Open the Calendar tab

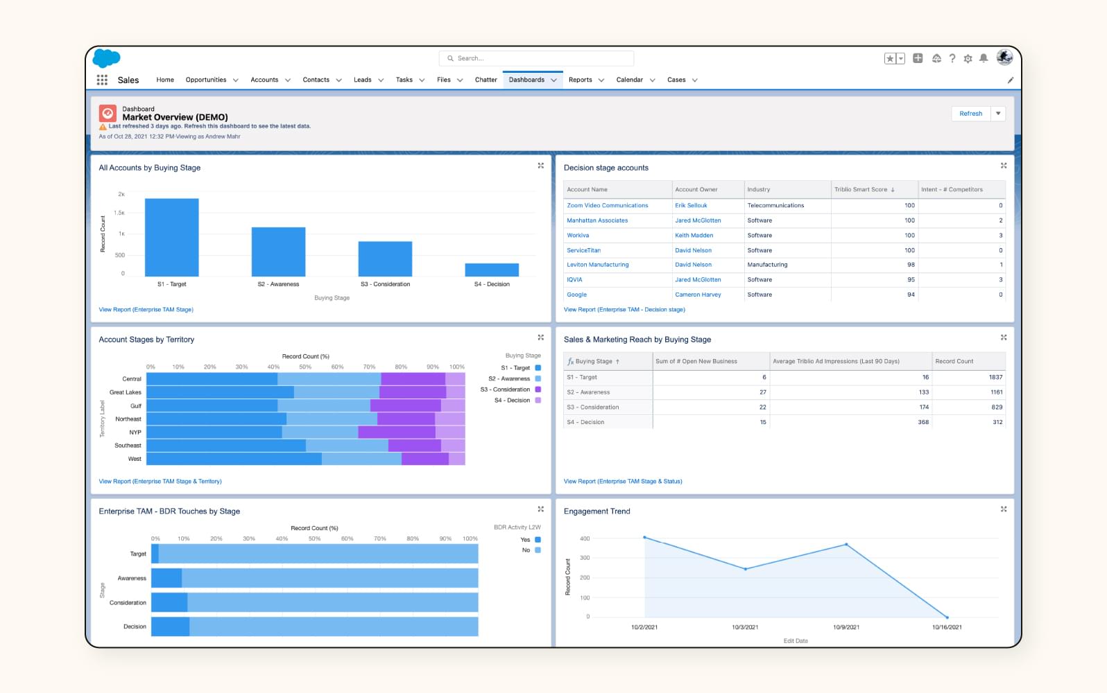[x=629, y=80]
